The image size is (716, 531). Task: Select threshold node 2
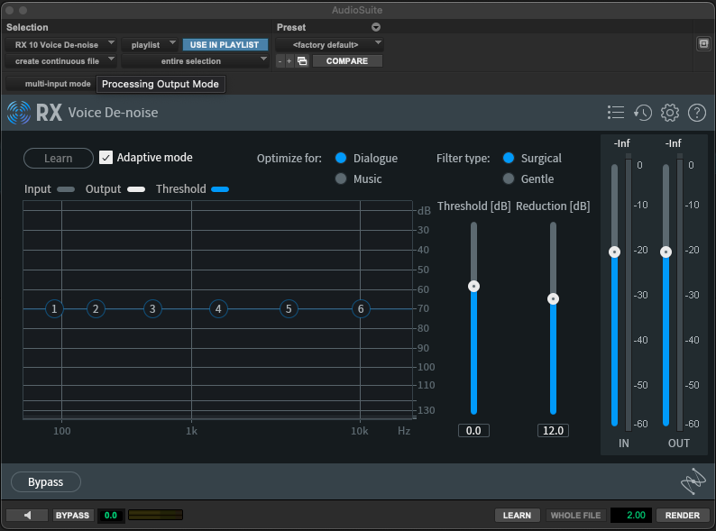tap(96, 309)
